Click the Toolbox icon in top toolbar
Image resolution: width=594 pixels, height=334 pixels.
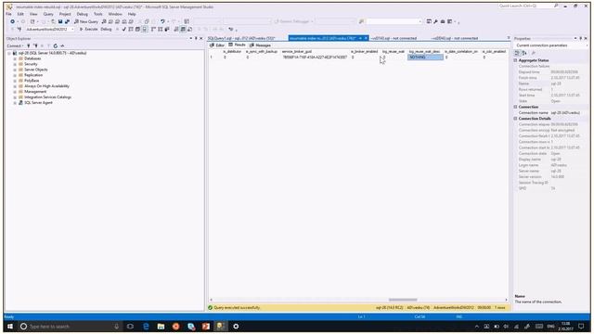(x=443, y=21)
